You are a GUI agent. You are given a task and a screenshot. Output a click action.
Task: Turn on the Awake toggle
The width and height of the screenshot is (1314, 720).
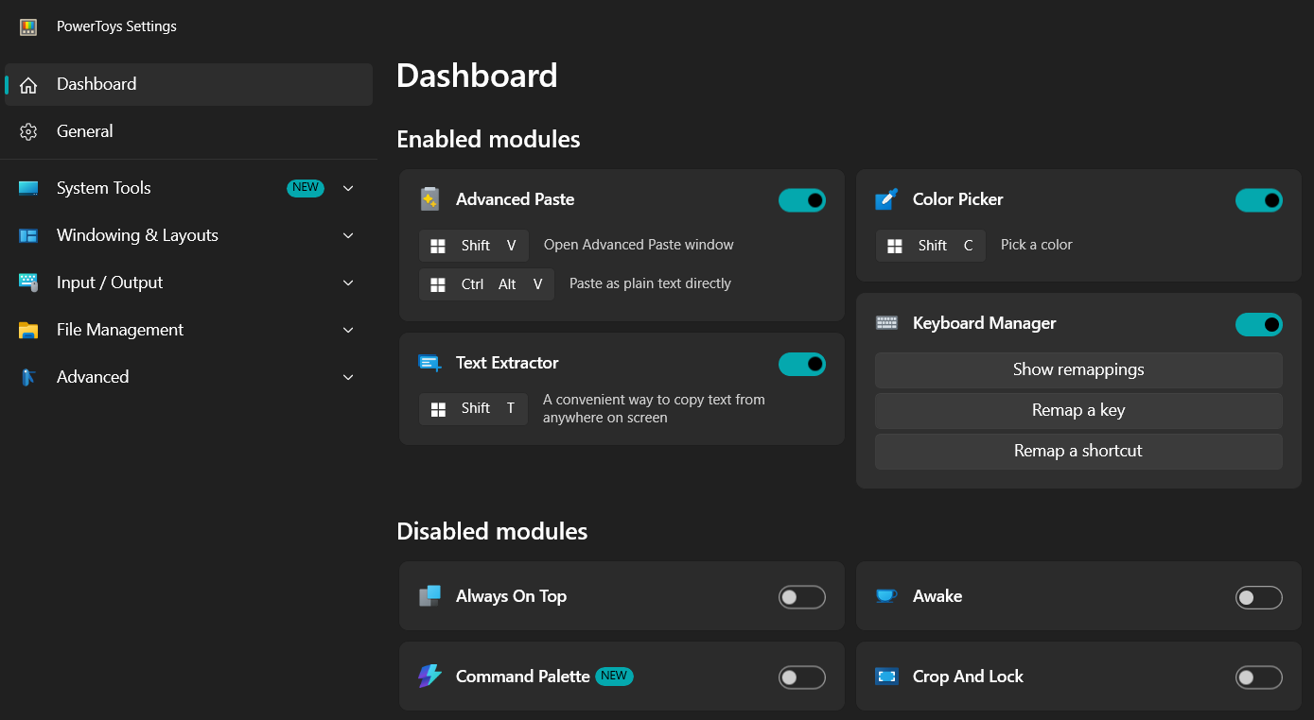coord(1259,597)
